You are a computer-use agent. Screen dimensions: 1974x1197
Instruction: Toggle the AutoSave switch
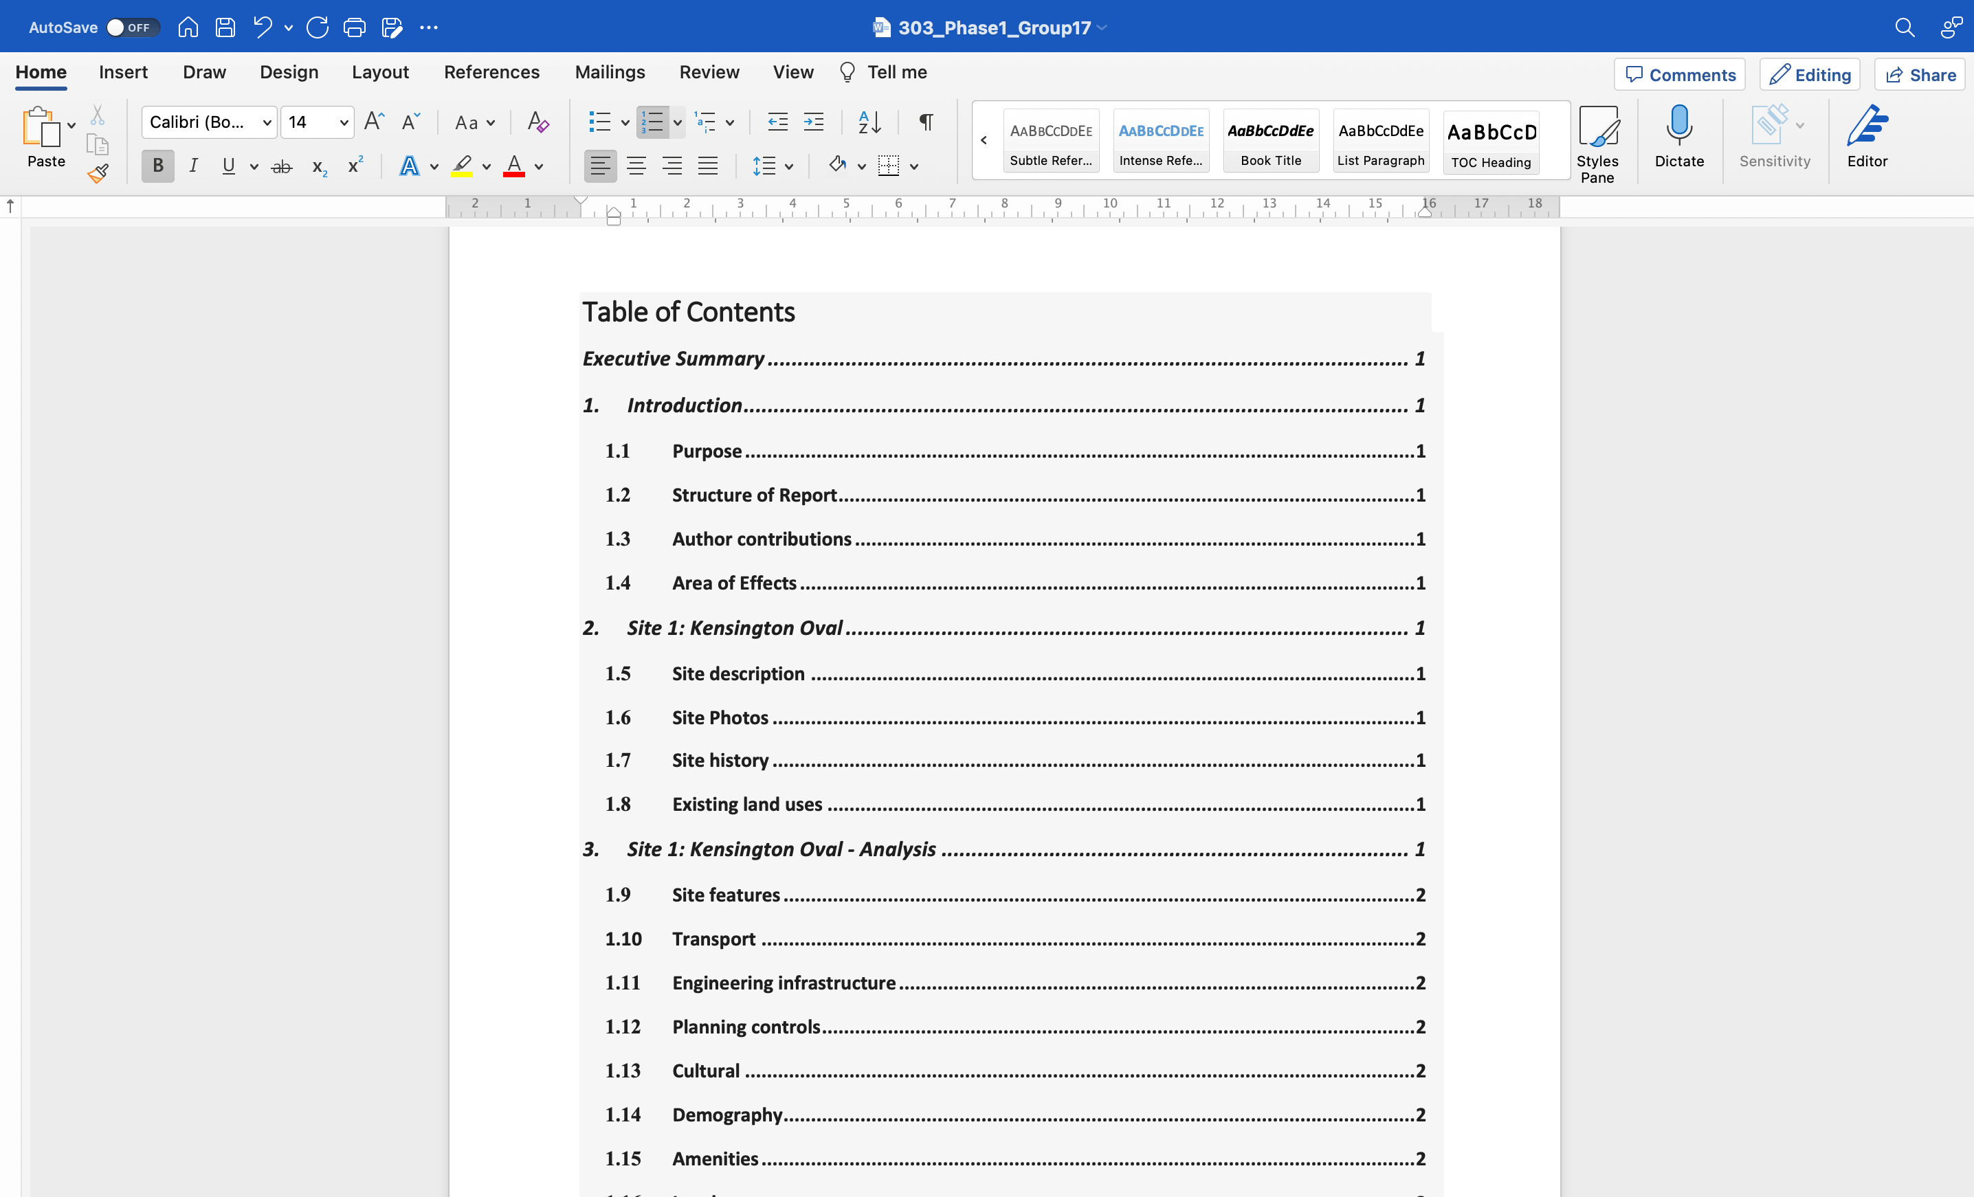click(133, 27)
